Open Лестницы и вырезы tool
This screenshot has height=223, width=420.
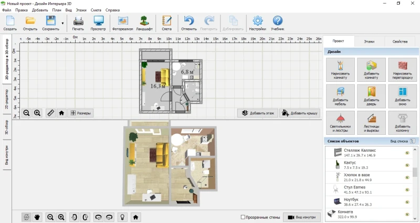[x=371, y=123]
